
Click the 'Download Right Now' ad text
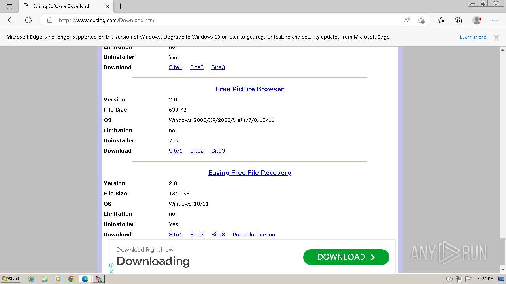tap(145, 250)
